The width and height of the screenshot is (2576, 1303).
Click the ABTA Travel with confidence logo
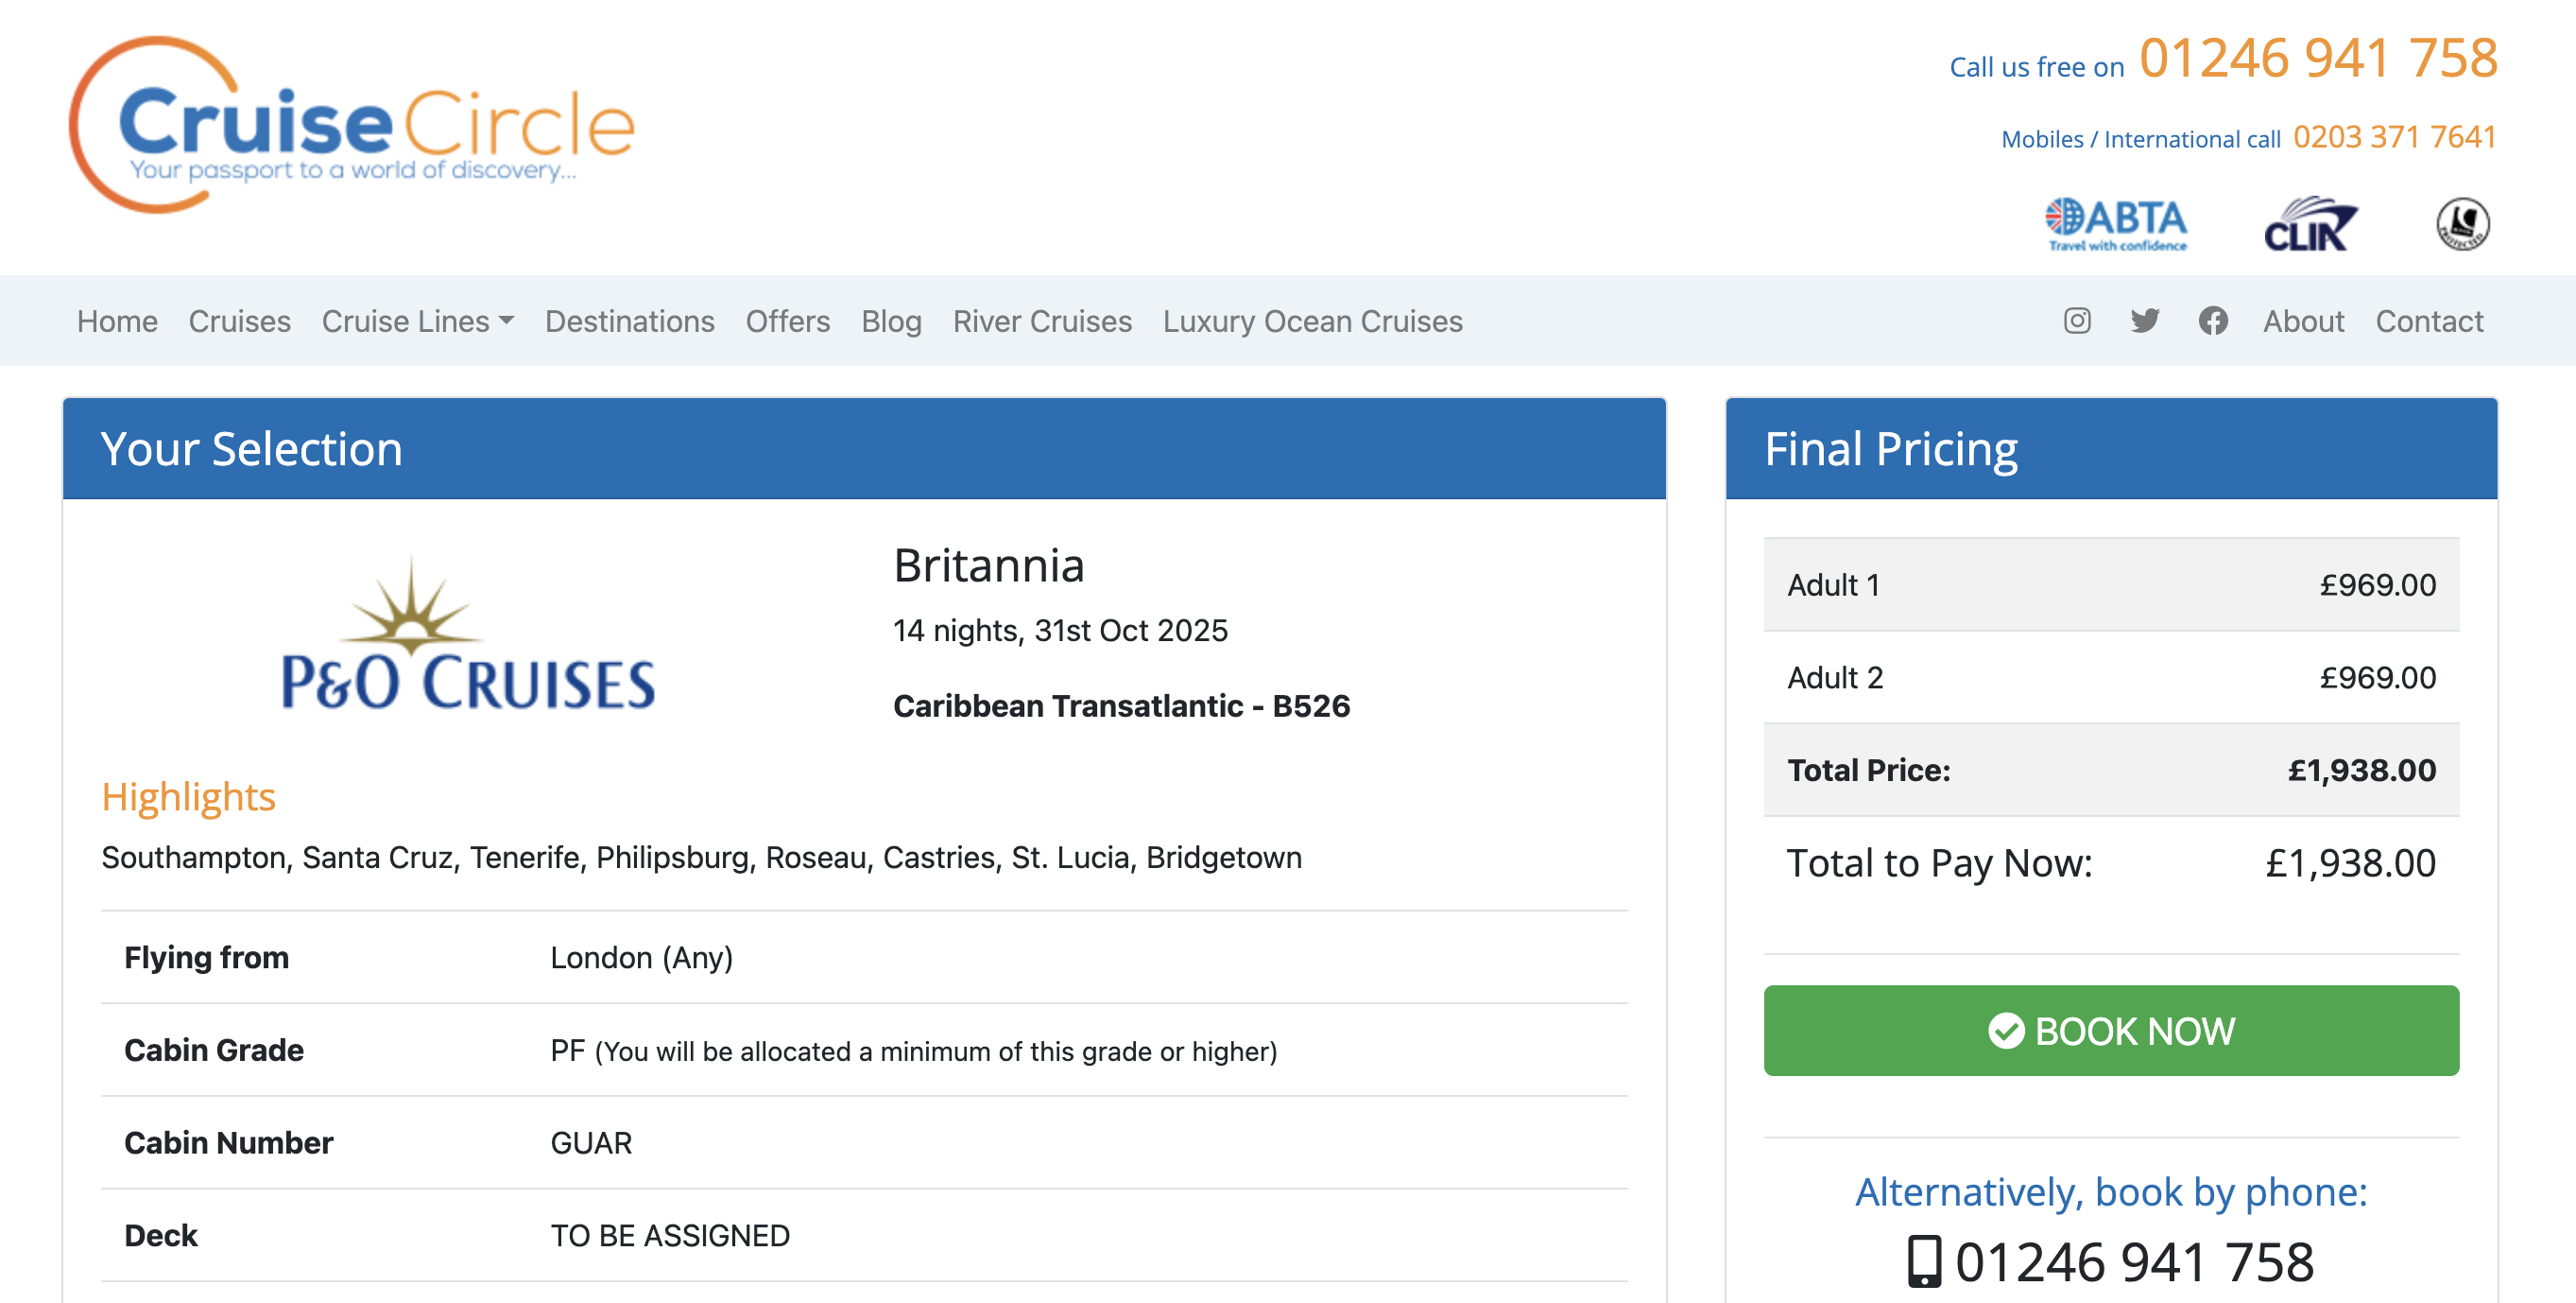2116,223
